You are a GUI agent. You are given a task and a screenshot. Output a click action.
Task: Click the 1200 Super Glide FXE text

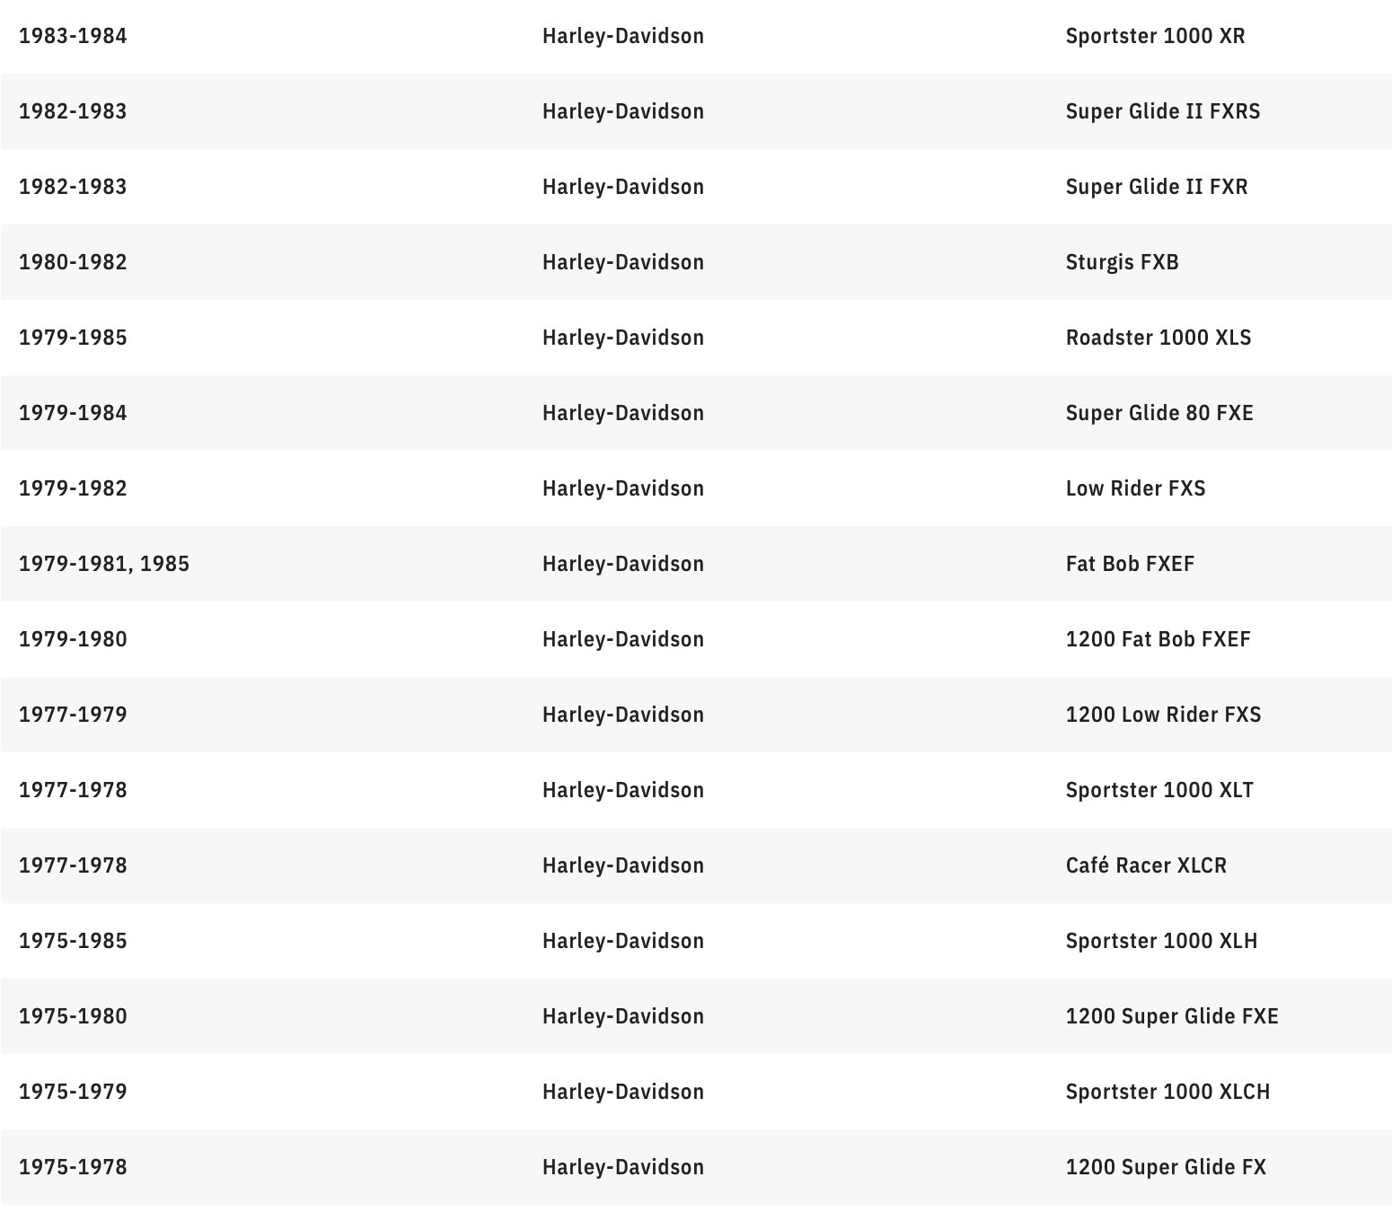(x=1172, y=1016)
